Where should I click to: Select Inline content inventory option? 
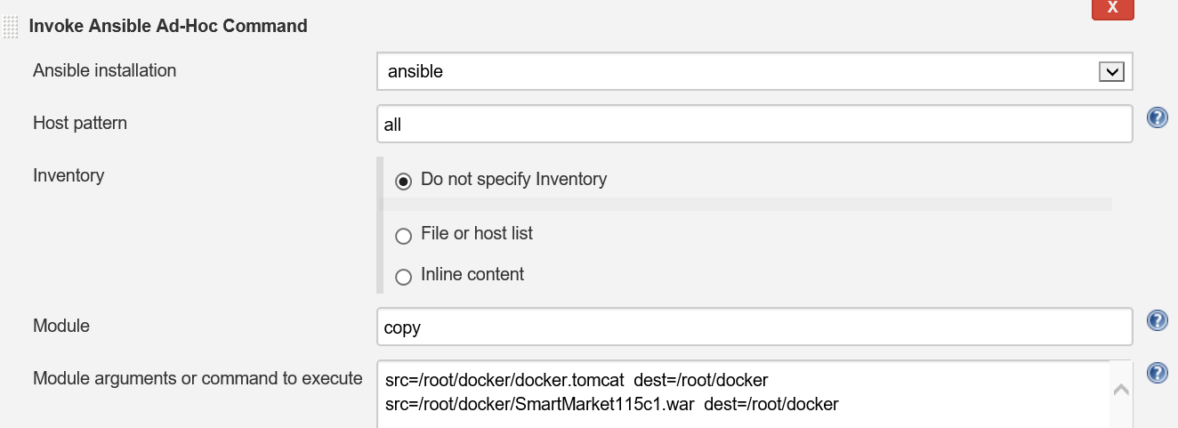[x=404, y=277]
